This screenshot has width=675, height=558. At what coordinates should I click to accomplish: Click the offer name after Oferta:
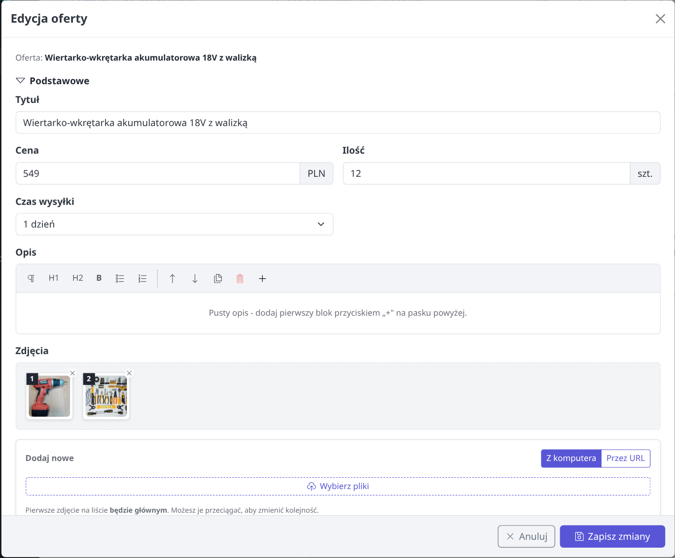point(150,58)
